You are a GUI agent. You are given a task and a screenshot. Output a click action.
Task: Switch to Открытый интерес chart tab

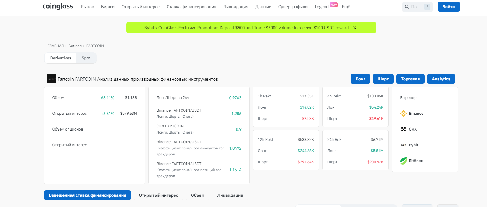point(158,195)
